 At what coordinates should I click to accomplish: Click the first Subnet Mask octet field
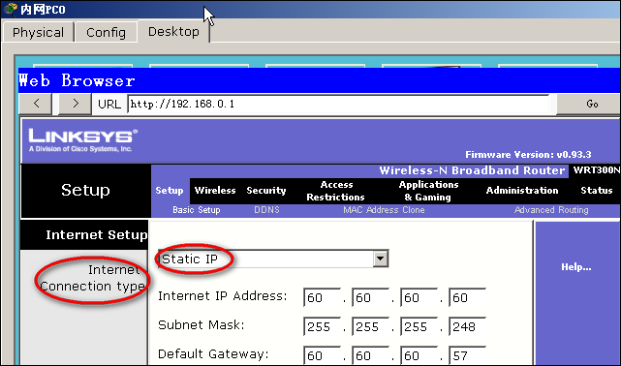point(322,326)
